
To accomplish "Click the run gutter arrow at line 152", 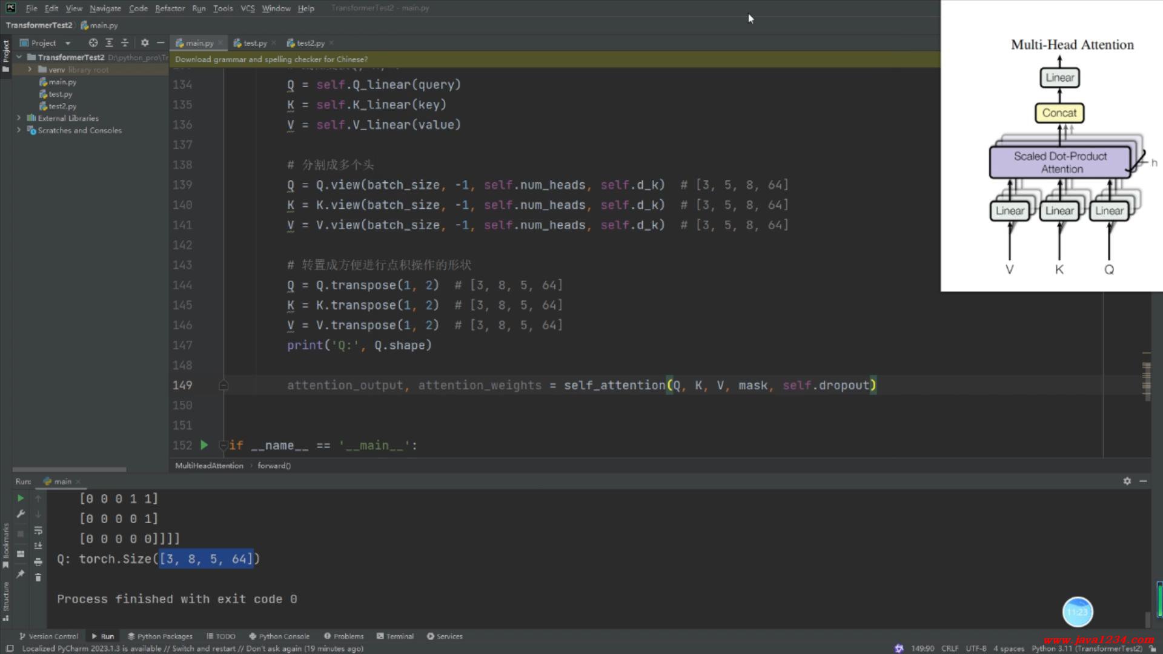I will pyautogui.click(x=204, y=445).
